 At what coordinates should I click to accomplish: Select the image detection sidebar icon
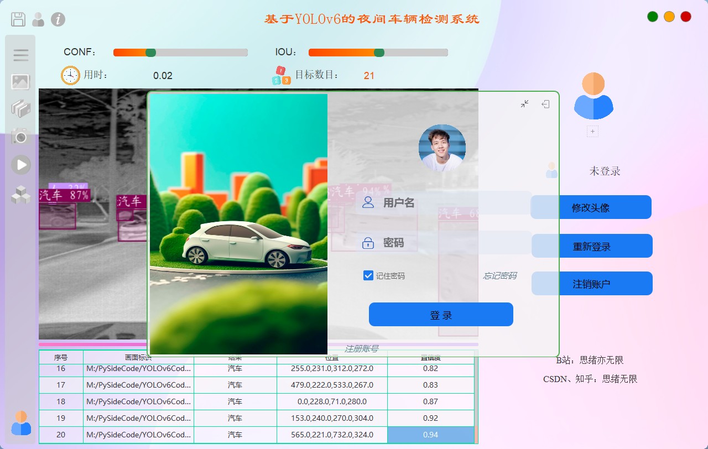point(20,82)
